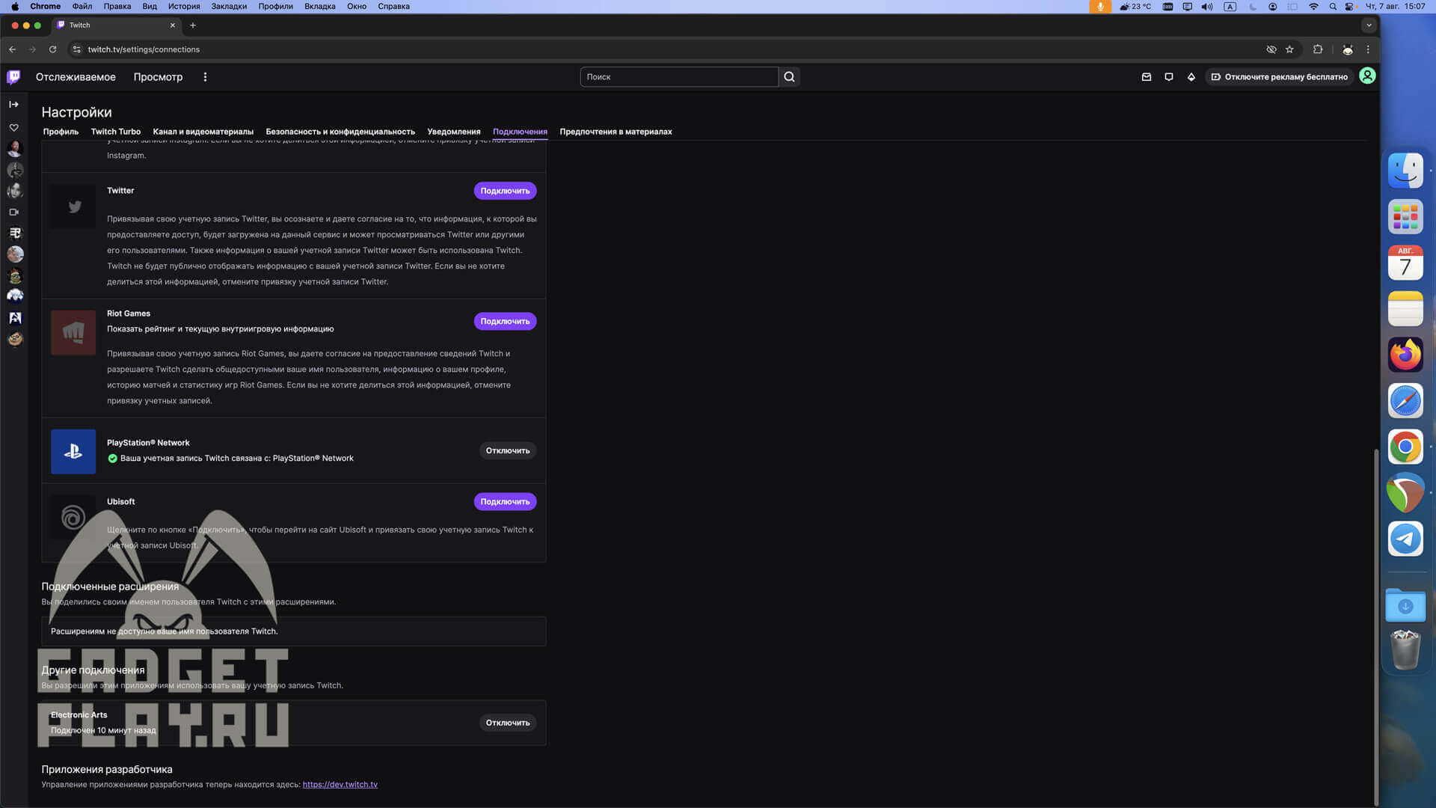
Task: Click Отключить for PlayStation Network
Action: 508,450
